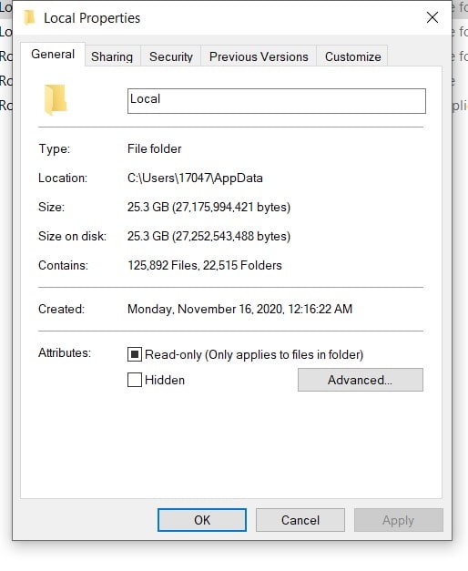Close the Local Properties dialog
The width and height of the screenshot is (468, 571).
[x=432, y=17]
